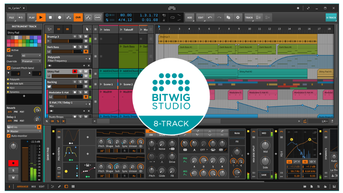Image resolution: width=343 pixels, height=193 pixels.
Task: Click the Undo arrow icon
Action: tap(210, 18)
